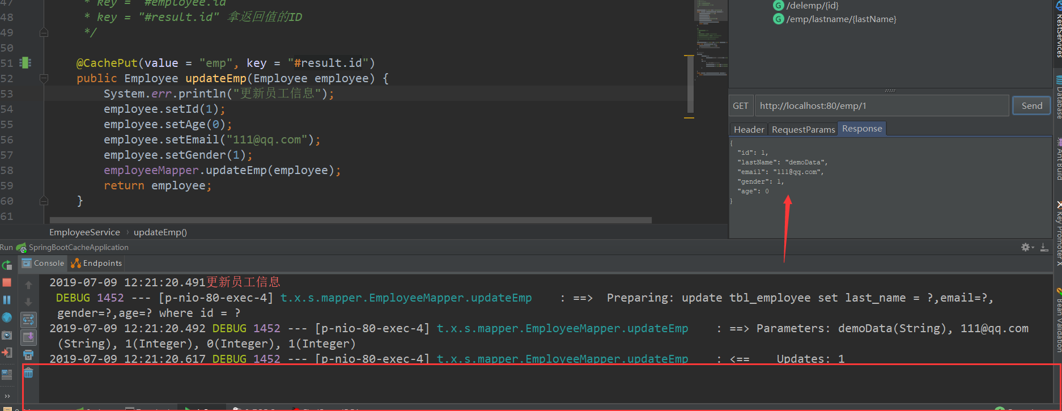
Task: Select the Response tab
Action: (862, 129)
